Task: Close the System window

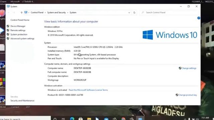Action: coord(197,6)
